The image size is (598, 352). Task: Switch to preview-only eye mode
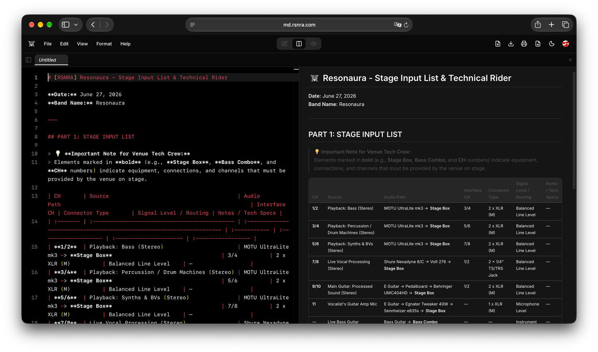[314, 44]
